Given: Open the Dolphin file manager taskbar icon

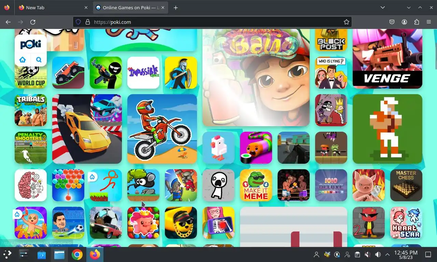Looking at the screenshot, I should click(x=59, y=254).
